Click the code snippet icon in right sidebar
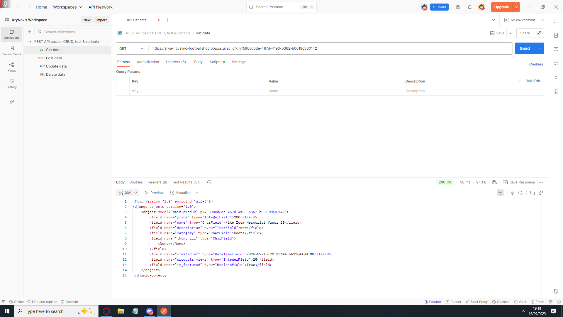This screenshot has width=563, height=317. click(556, 63)
